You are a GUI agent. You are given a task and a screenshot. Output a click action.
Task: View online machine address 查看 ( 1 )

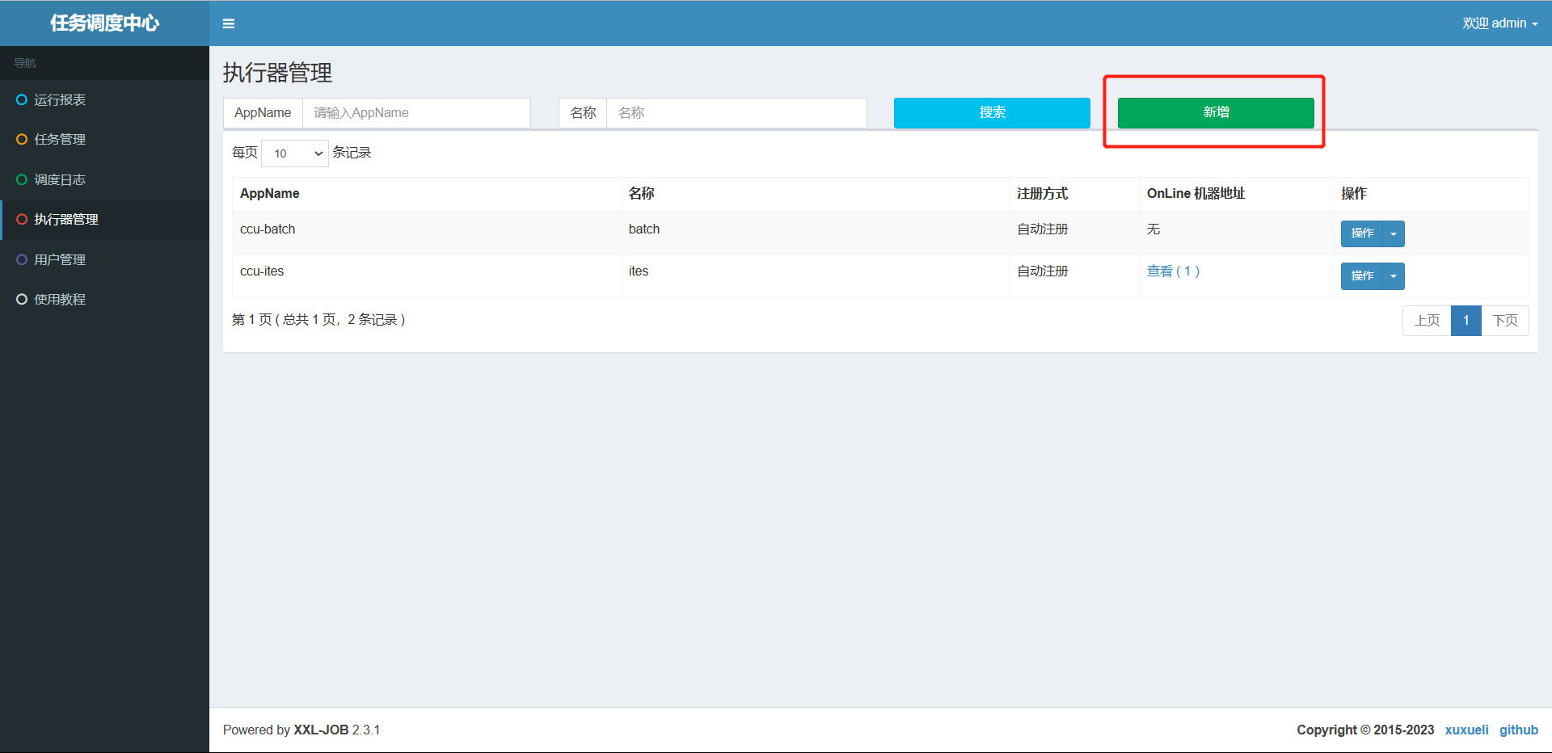[1173, 271]
